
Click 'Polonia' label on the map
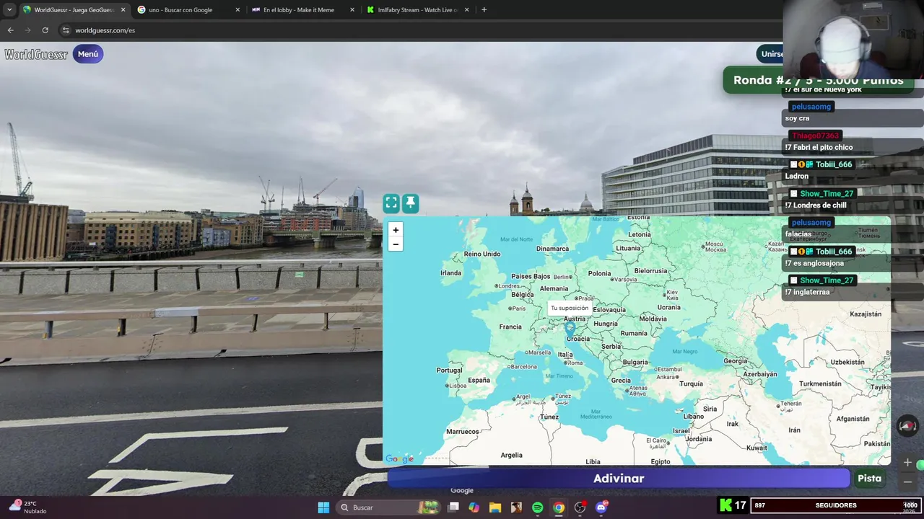[599, 273]
